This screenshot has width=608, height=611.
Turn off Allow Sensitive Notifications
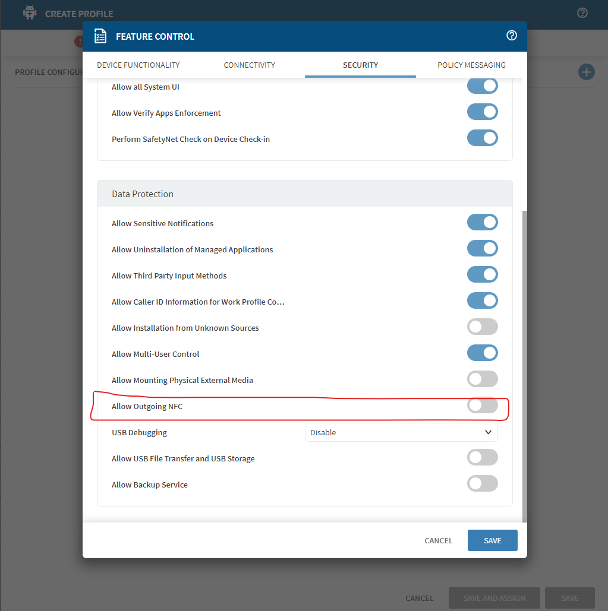coord(482,223)
